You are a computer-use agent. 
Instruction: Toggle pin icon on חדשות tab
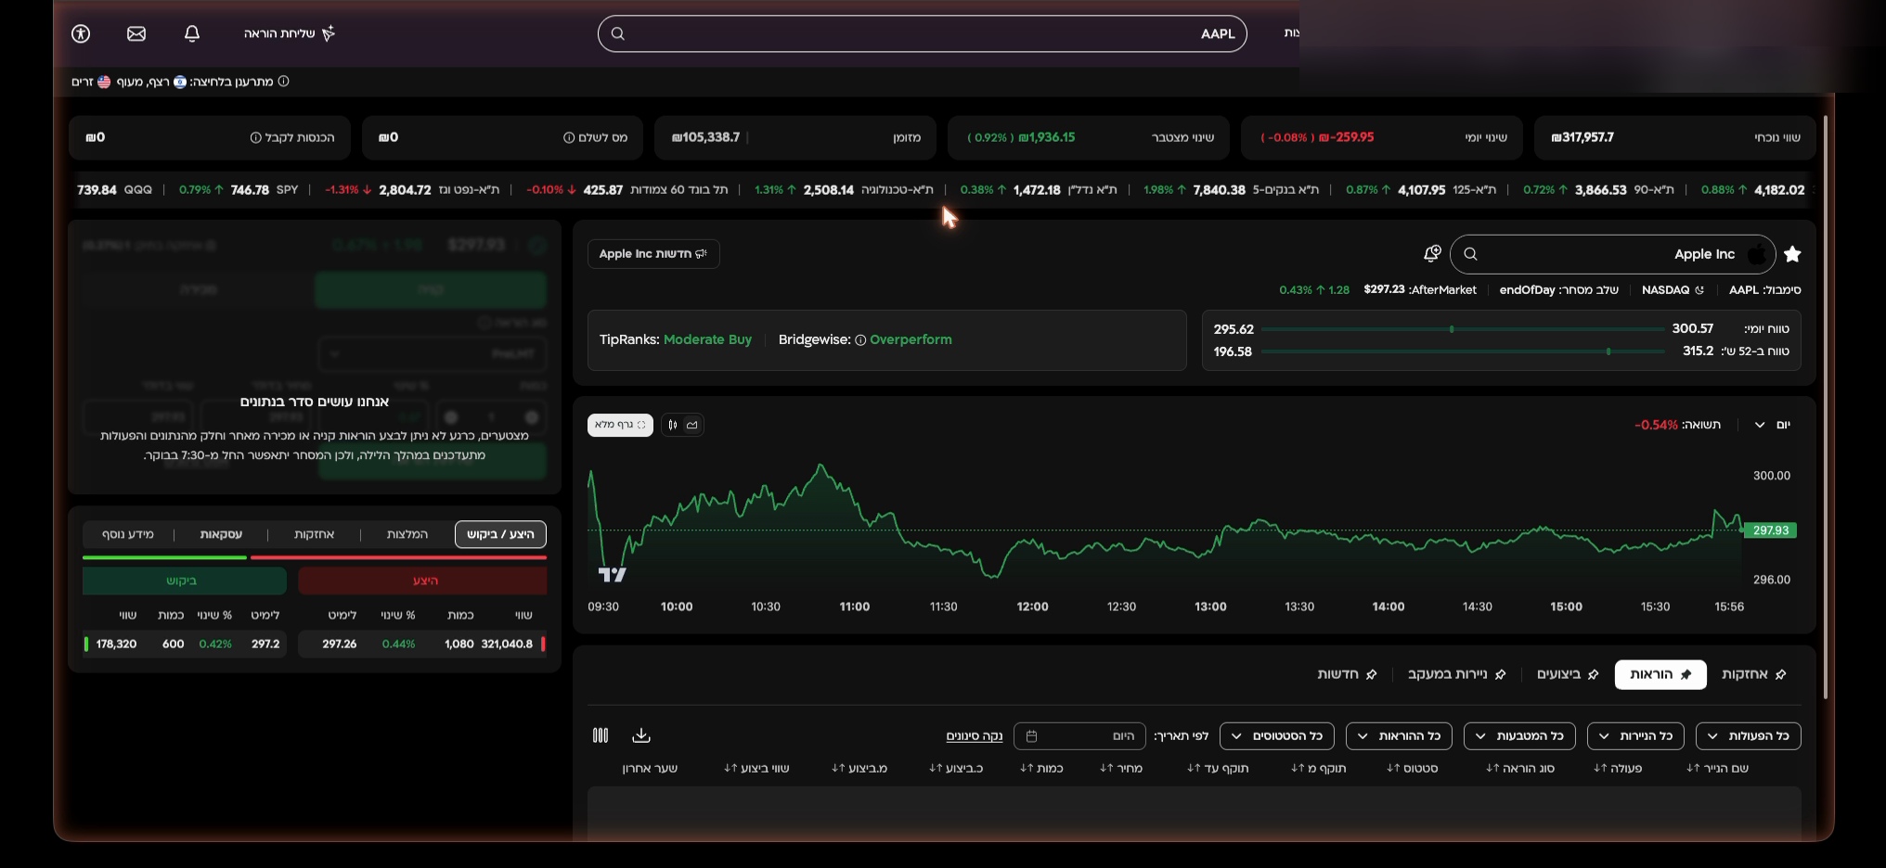click(x=1371, y=674)
